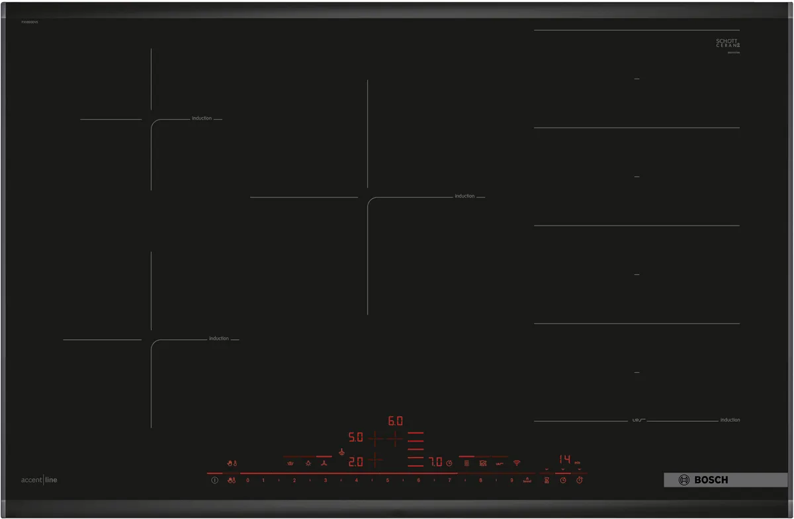Select the keep warm crown icon
794x519 pixels.
[x=290, y=463]
